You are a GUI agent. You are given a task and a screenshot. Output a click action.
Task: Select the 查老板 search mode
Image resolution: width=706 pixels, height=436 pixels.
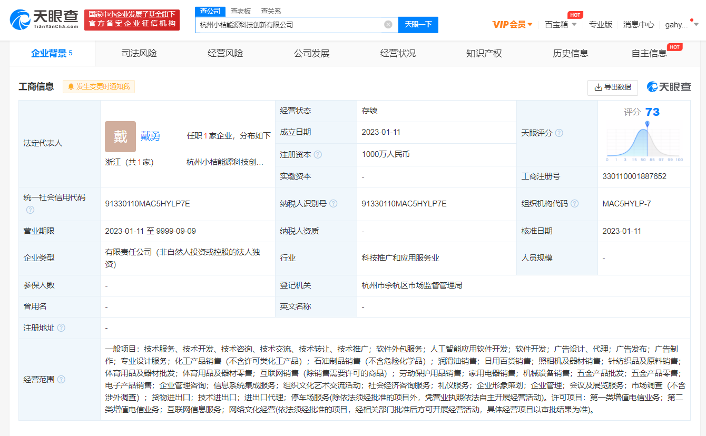click(x=241, y=11)
